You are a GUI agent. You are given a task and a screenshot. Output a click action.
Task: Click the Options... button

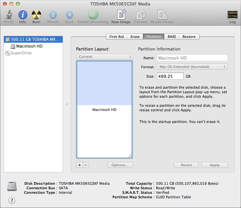pyautogui.click(x=120, y=165)
